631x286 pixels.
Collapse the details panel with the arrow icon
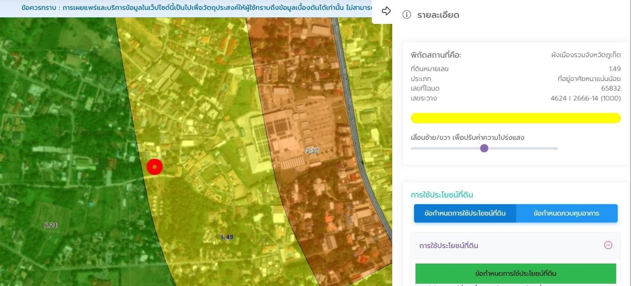386,11
